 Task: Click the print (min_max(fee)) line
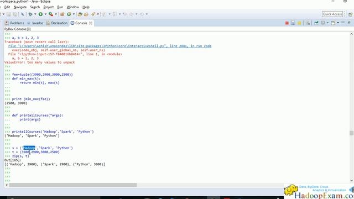click(x=31, y=99)
